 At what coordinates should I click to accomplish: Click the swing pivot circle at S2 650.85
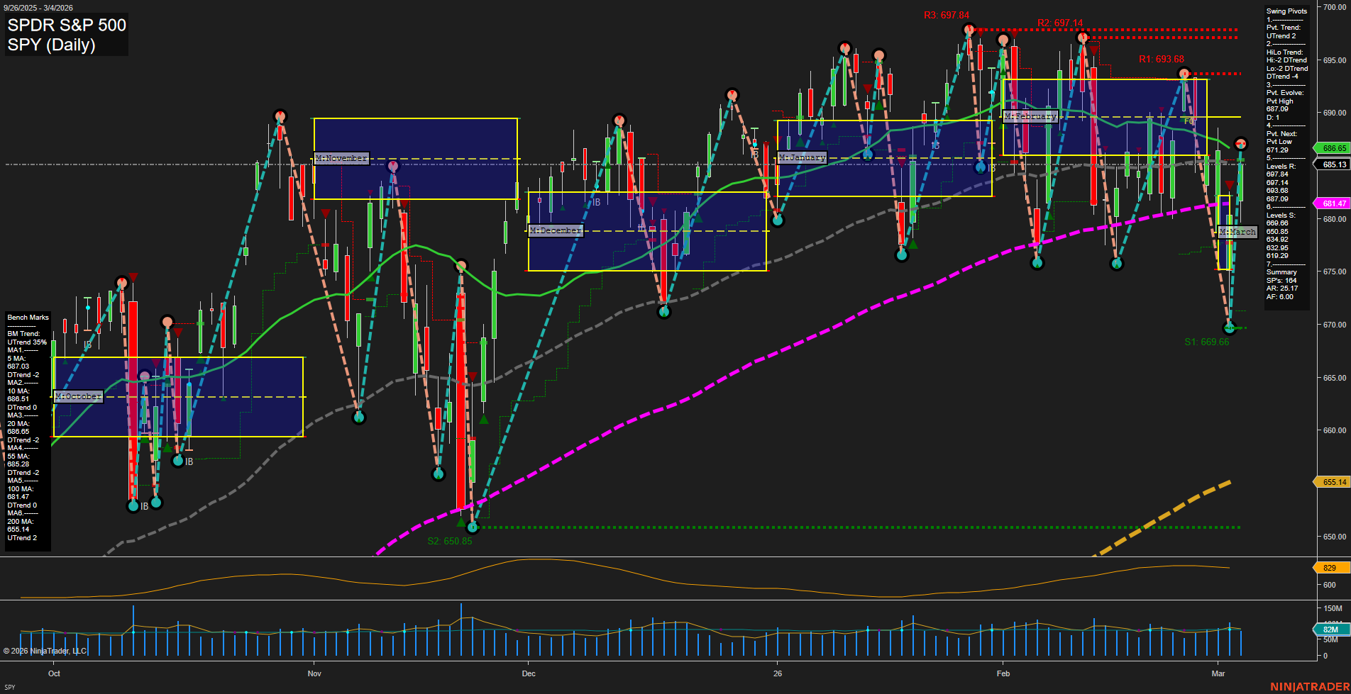tap(474, 527)
